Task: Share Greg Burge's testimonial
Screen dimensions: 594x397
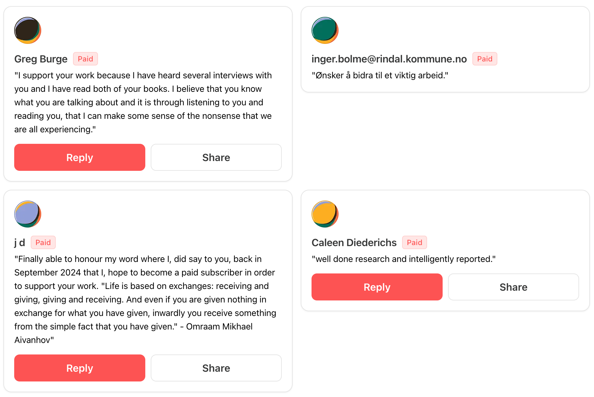Action: pos(216,157)
